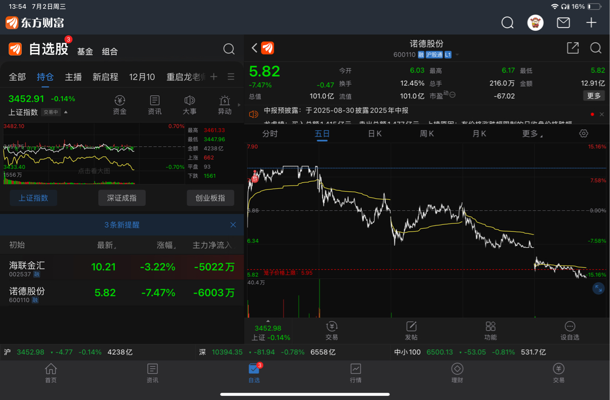The height and width of the screenshot is (400, 610).
Task: Open the 组合 section
Action: (109, 52)
